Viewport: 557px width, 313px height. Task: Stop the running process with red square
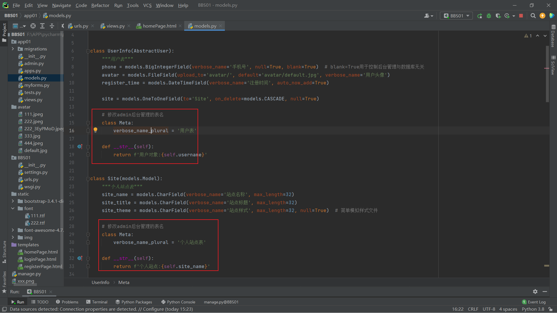pyautogui.click(x=521, y=16)
